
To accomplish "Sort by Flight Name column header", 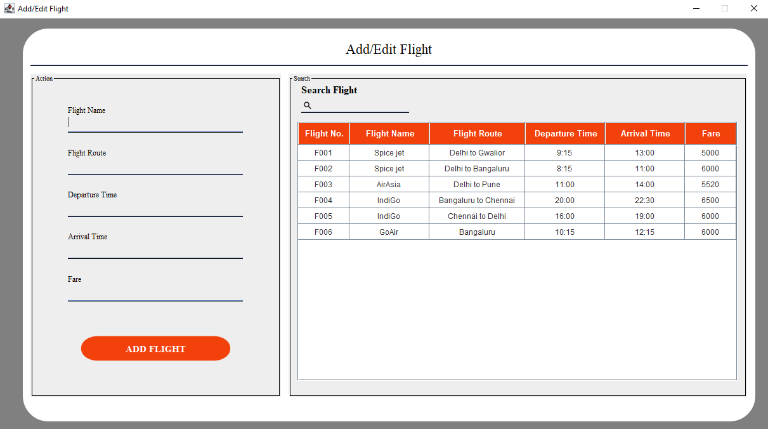I will (389, 134).
